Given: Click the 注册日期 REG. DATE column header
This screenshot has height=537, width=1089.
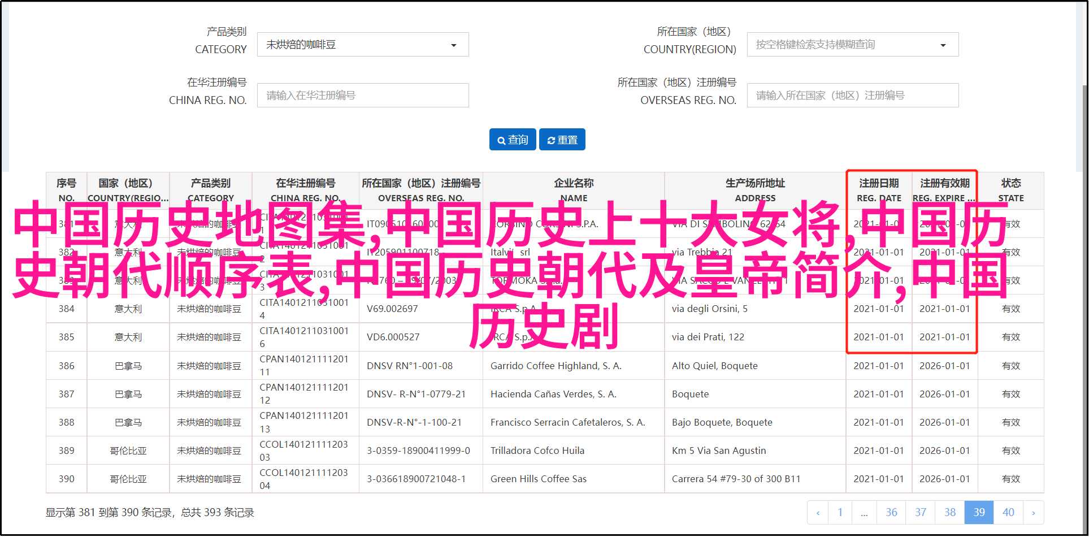Looking at the screenshot, I should (879, 190).
